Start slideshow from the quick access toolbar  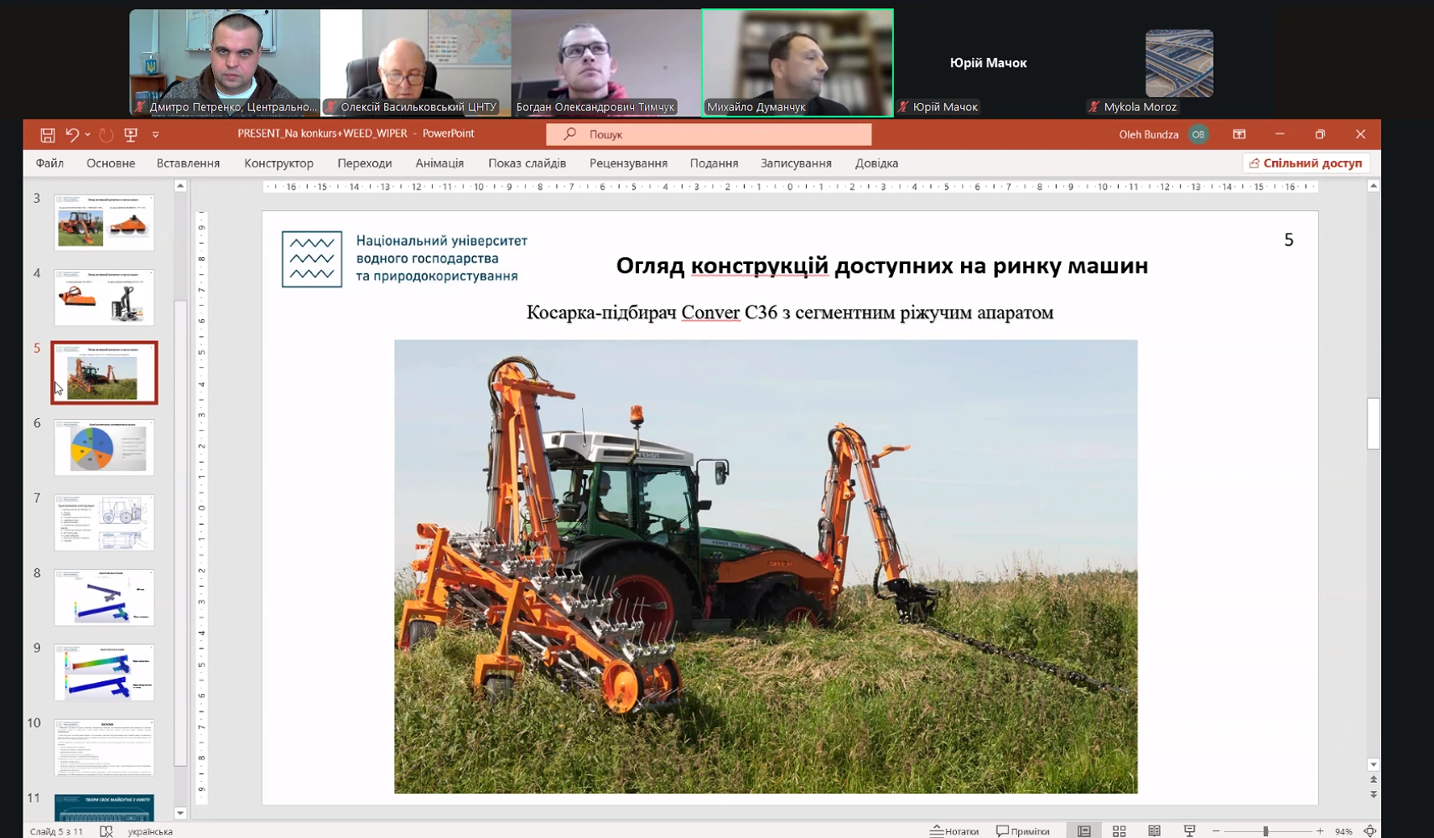pos(131,135)
